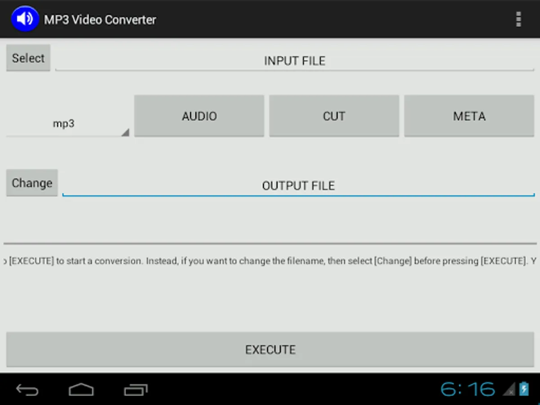This screenshot has width=540, height=405.
Task: Tap the MP3 Video Converter title text
Action: tap(100, 20)
